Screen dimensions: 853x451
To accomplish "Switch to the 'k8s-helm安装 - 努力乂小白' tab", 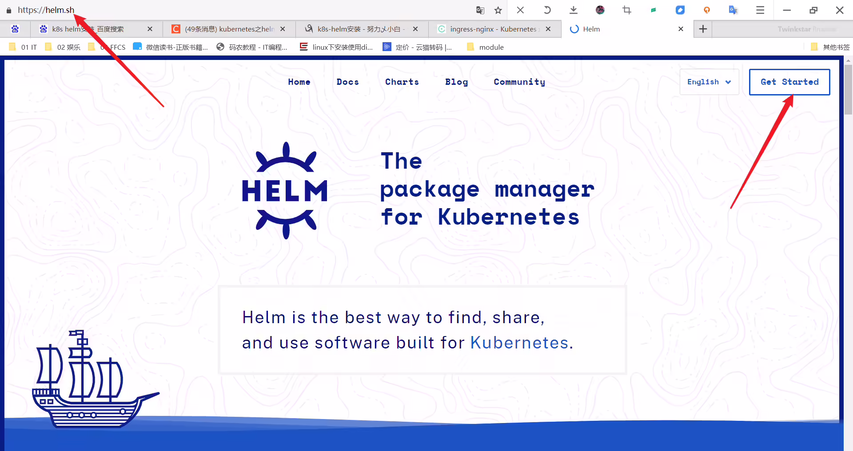I will point(361,29).
